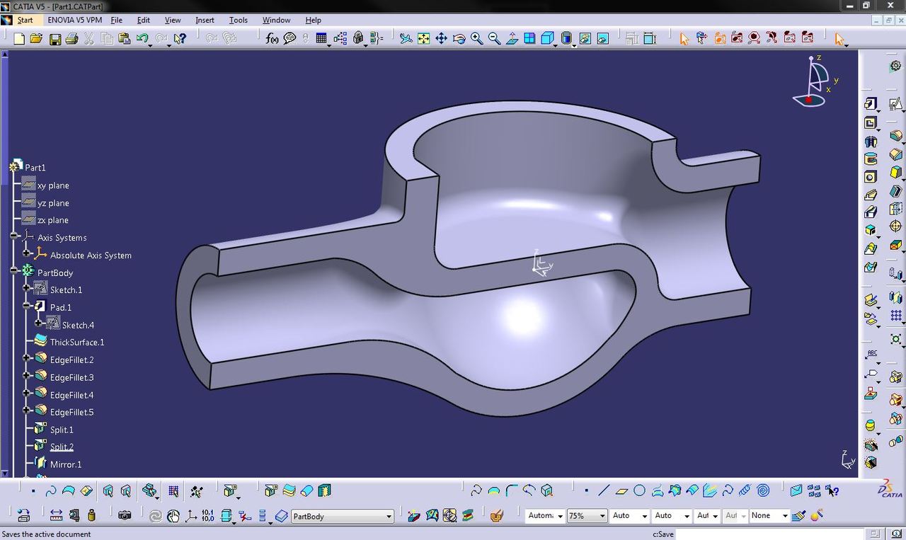The width and height of the screenshot is (906, 540).
Task: Open the PartBody combo box
Action: pos(343,516)
